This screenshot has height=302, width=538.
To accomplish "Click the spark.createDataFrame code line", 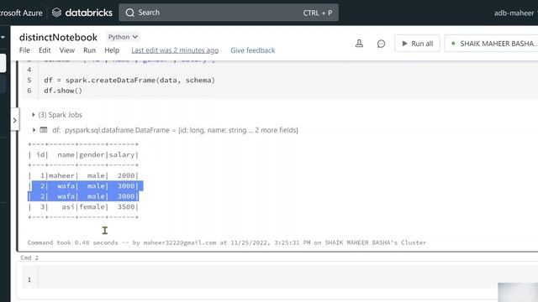I will click(129, 81).
